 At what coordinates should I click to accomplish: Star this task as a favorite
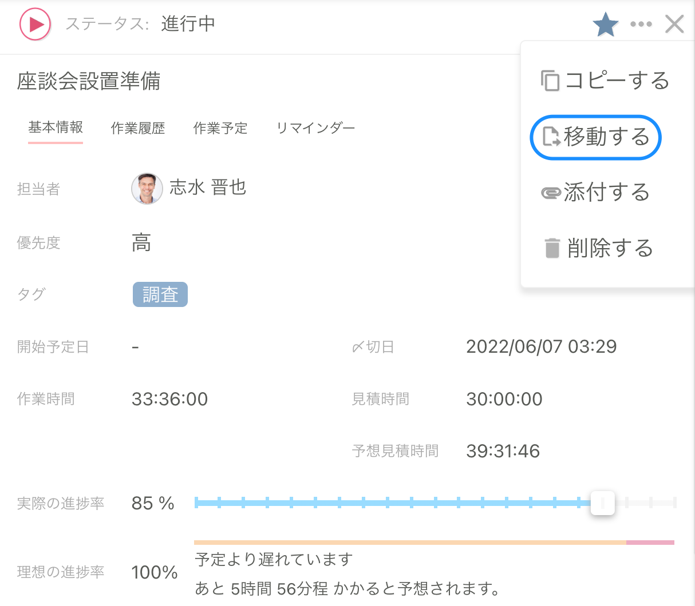pos(606,24)
